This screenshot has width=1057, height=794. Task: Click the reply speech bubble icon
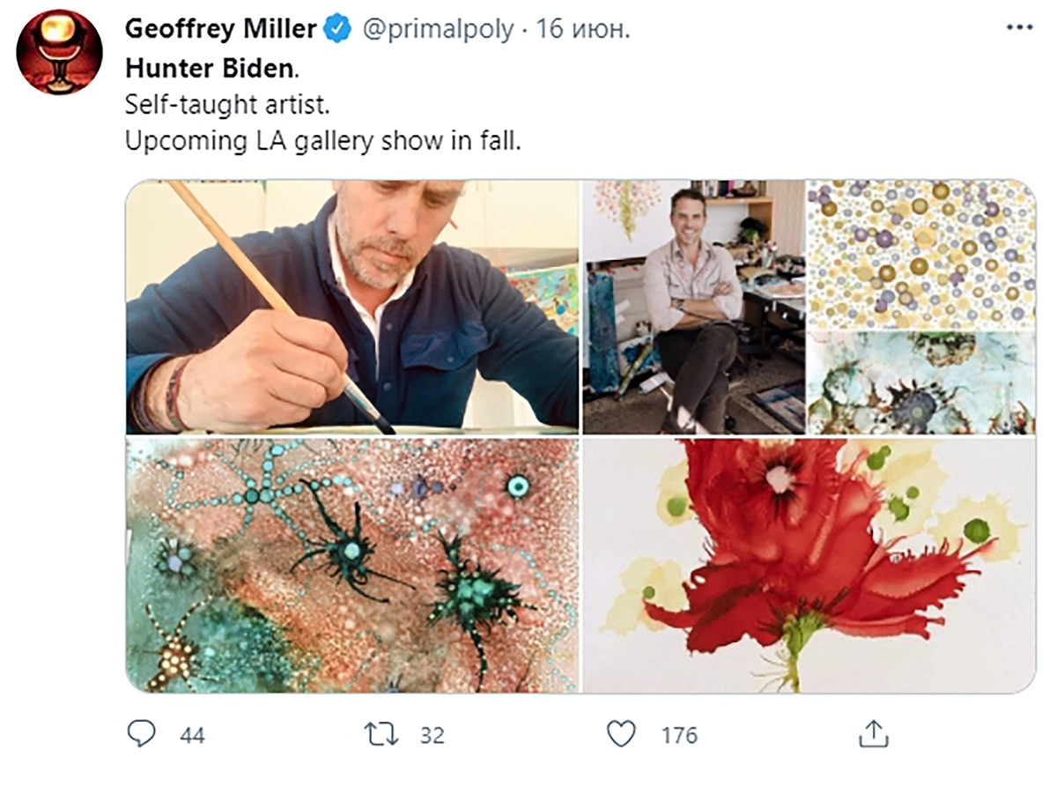(x=141, y=734)
